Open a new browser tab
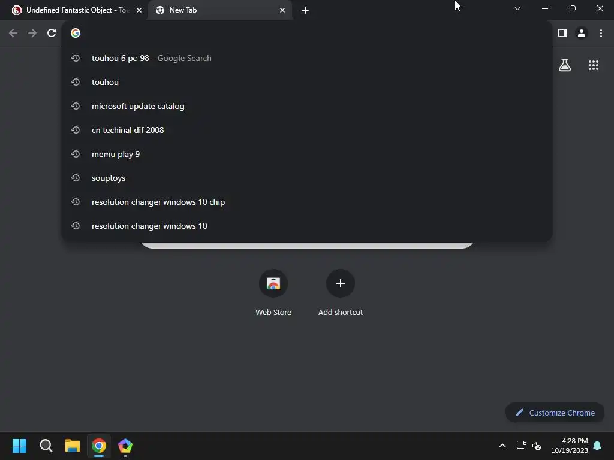Screen dimensions: 614x460 tap(305, 11)
